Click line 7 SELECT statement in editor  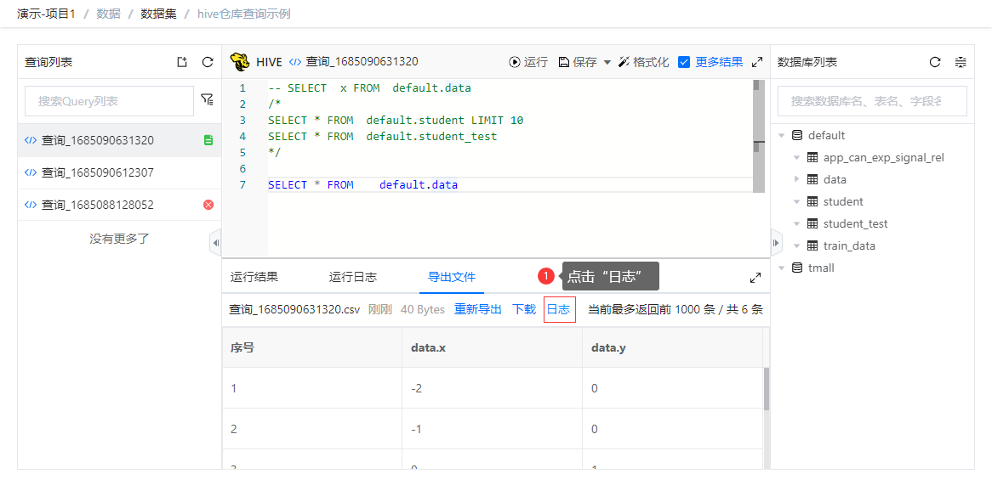pos(362,185)
